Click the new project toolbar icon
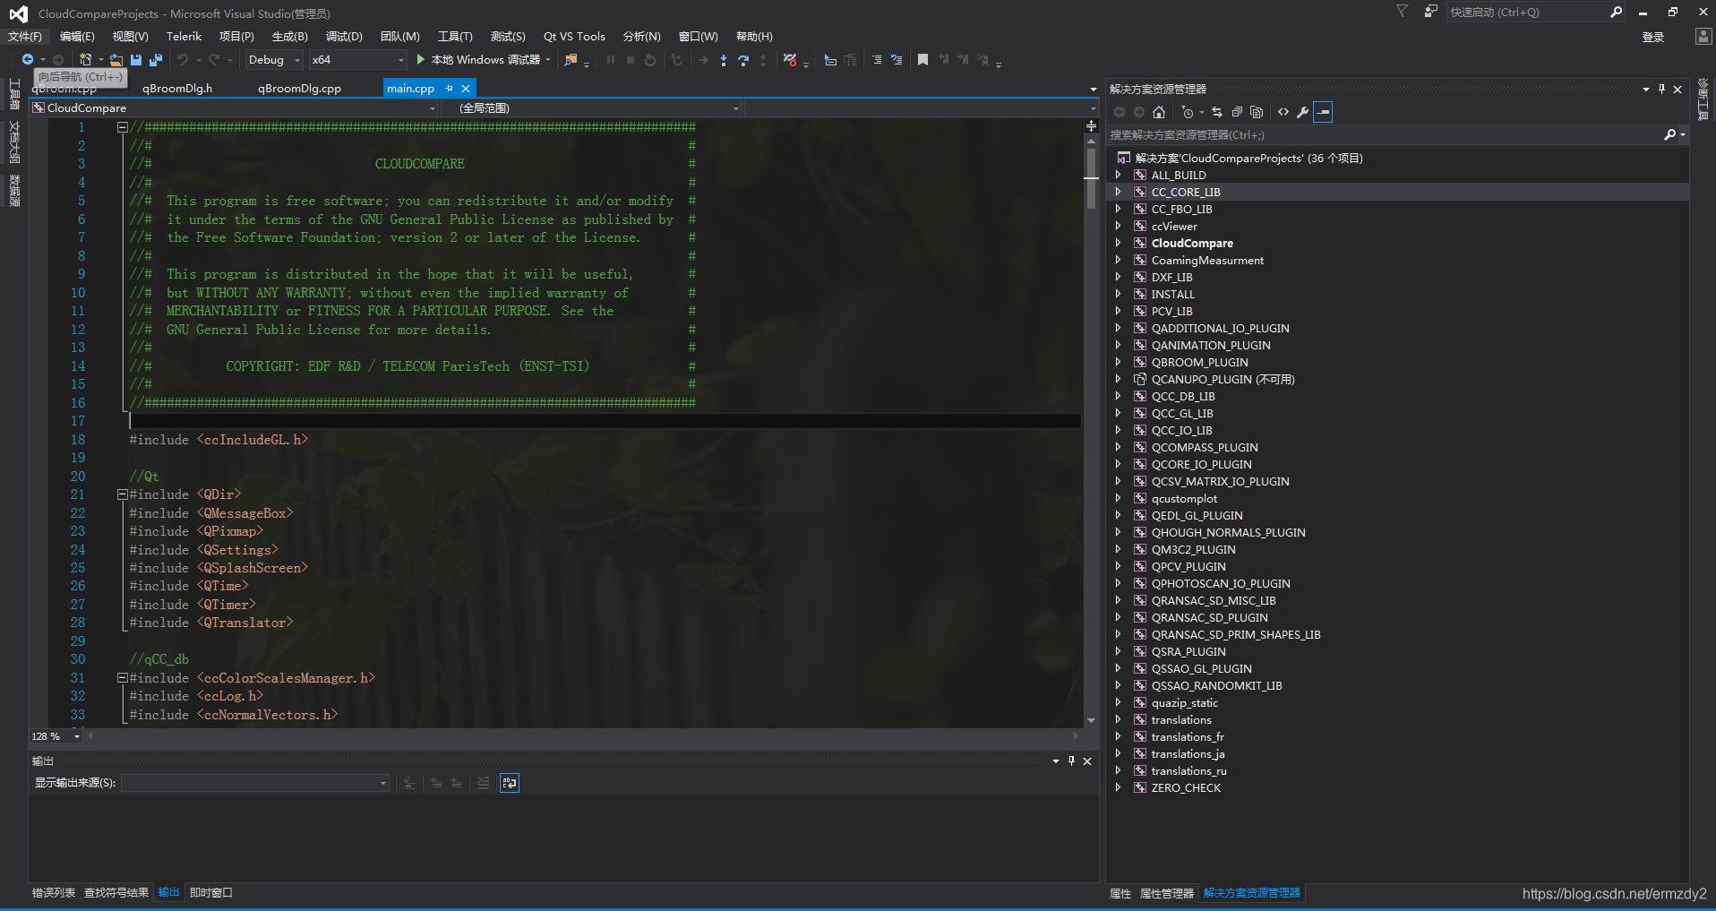 (x=86, y=60)
